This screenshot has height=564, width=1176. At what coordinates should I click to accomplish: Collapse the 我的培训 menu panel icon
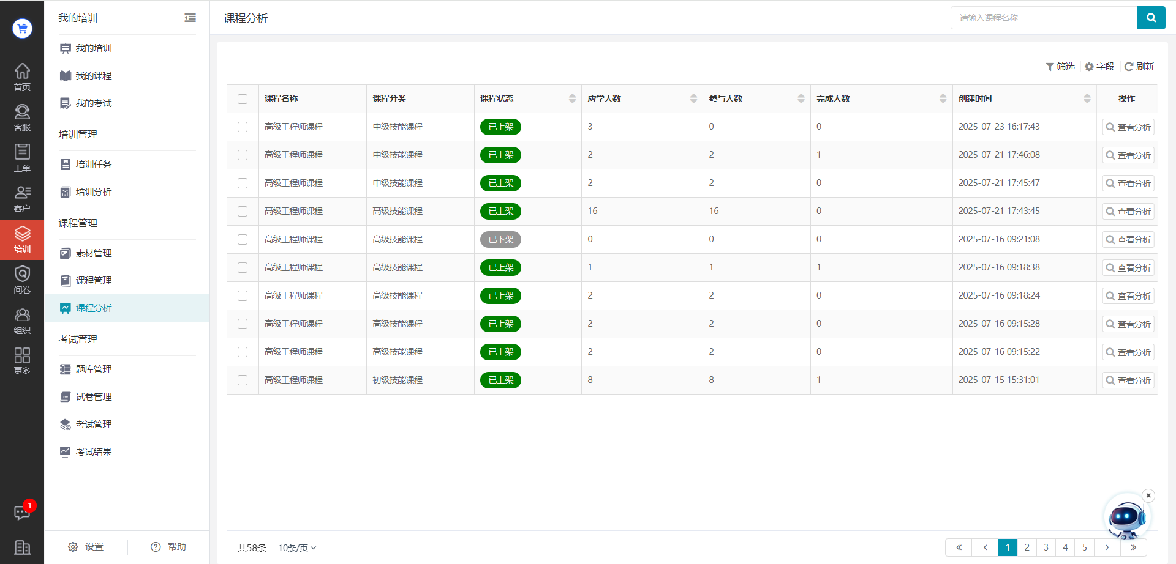point(190,18)
